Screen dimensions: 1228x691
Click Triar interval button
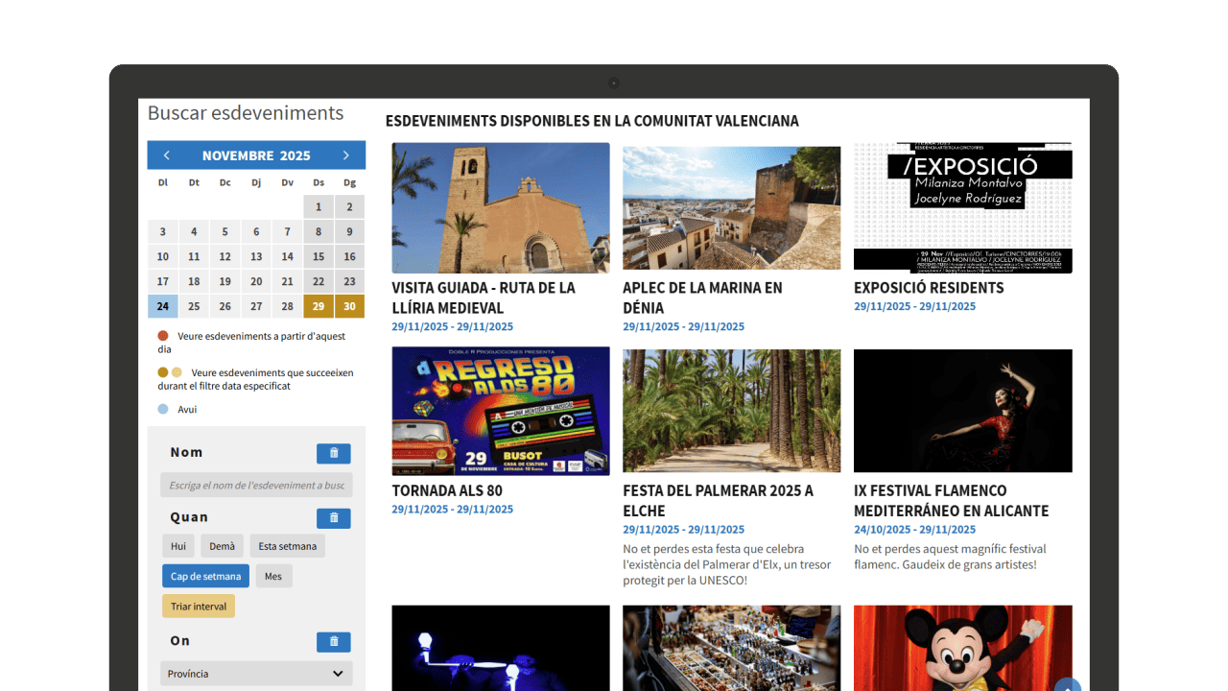[199, 607]
